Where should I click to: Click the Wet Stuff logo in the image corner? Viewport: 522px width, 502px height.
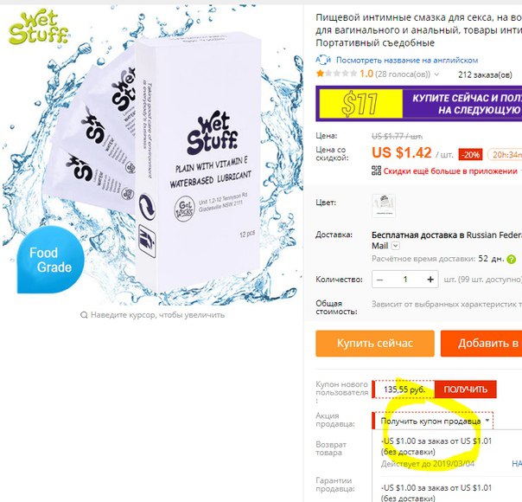pos(38,28)
